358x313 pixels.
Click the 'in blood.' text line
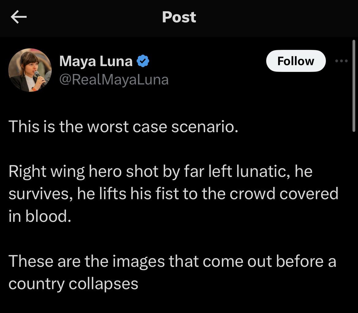click(x=40, y=216)
